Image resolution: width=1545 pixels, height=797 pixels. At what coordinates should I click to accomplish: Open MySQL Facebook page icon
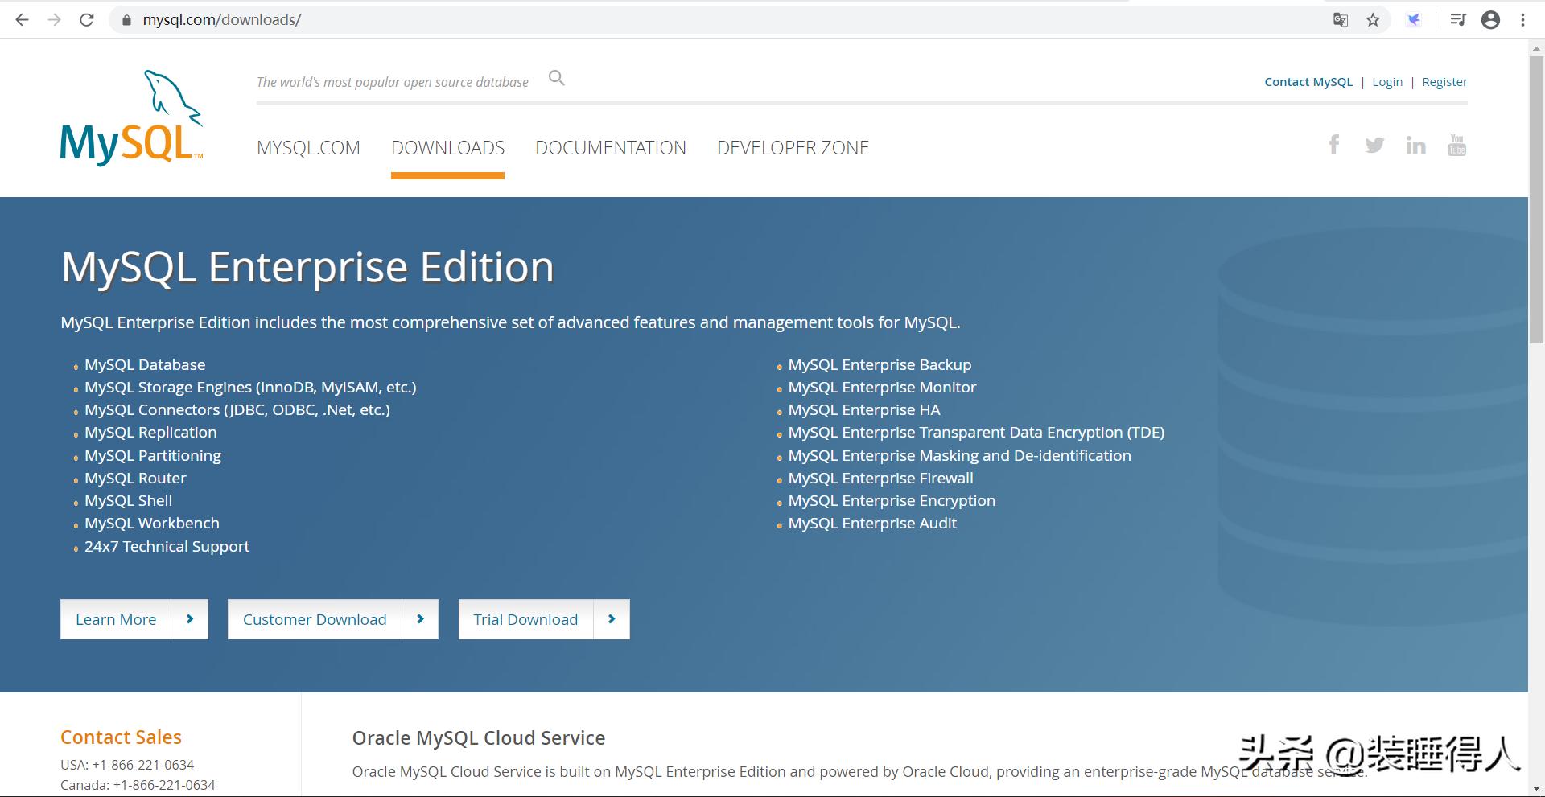click(1334, 145)
